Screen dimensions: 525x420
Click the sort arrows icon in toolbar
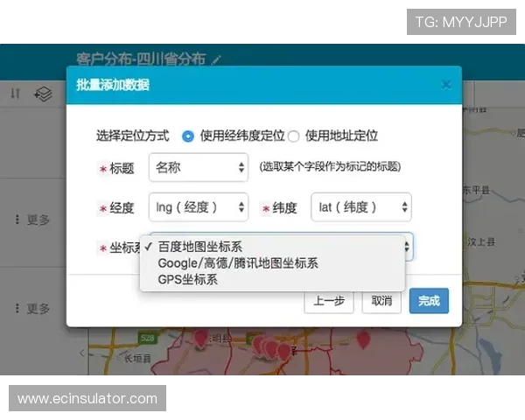tap(15, 94)
